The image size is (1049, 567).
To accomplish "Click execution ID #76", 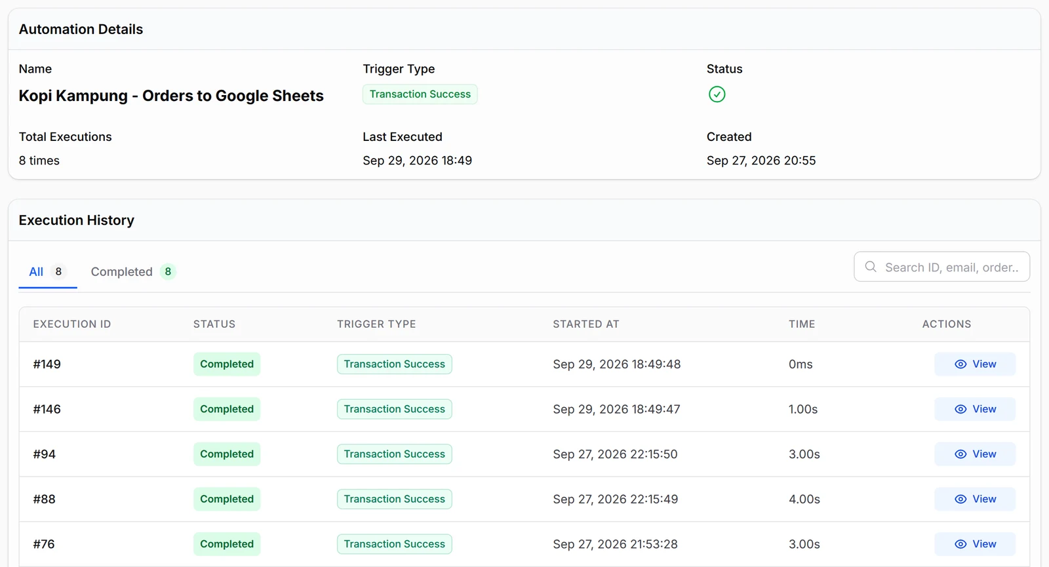I will (44, 544).
